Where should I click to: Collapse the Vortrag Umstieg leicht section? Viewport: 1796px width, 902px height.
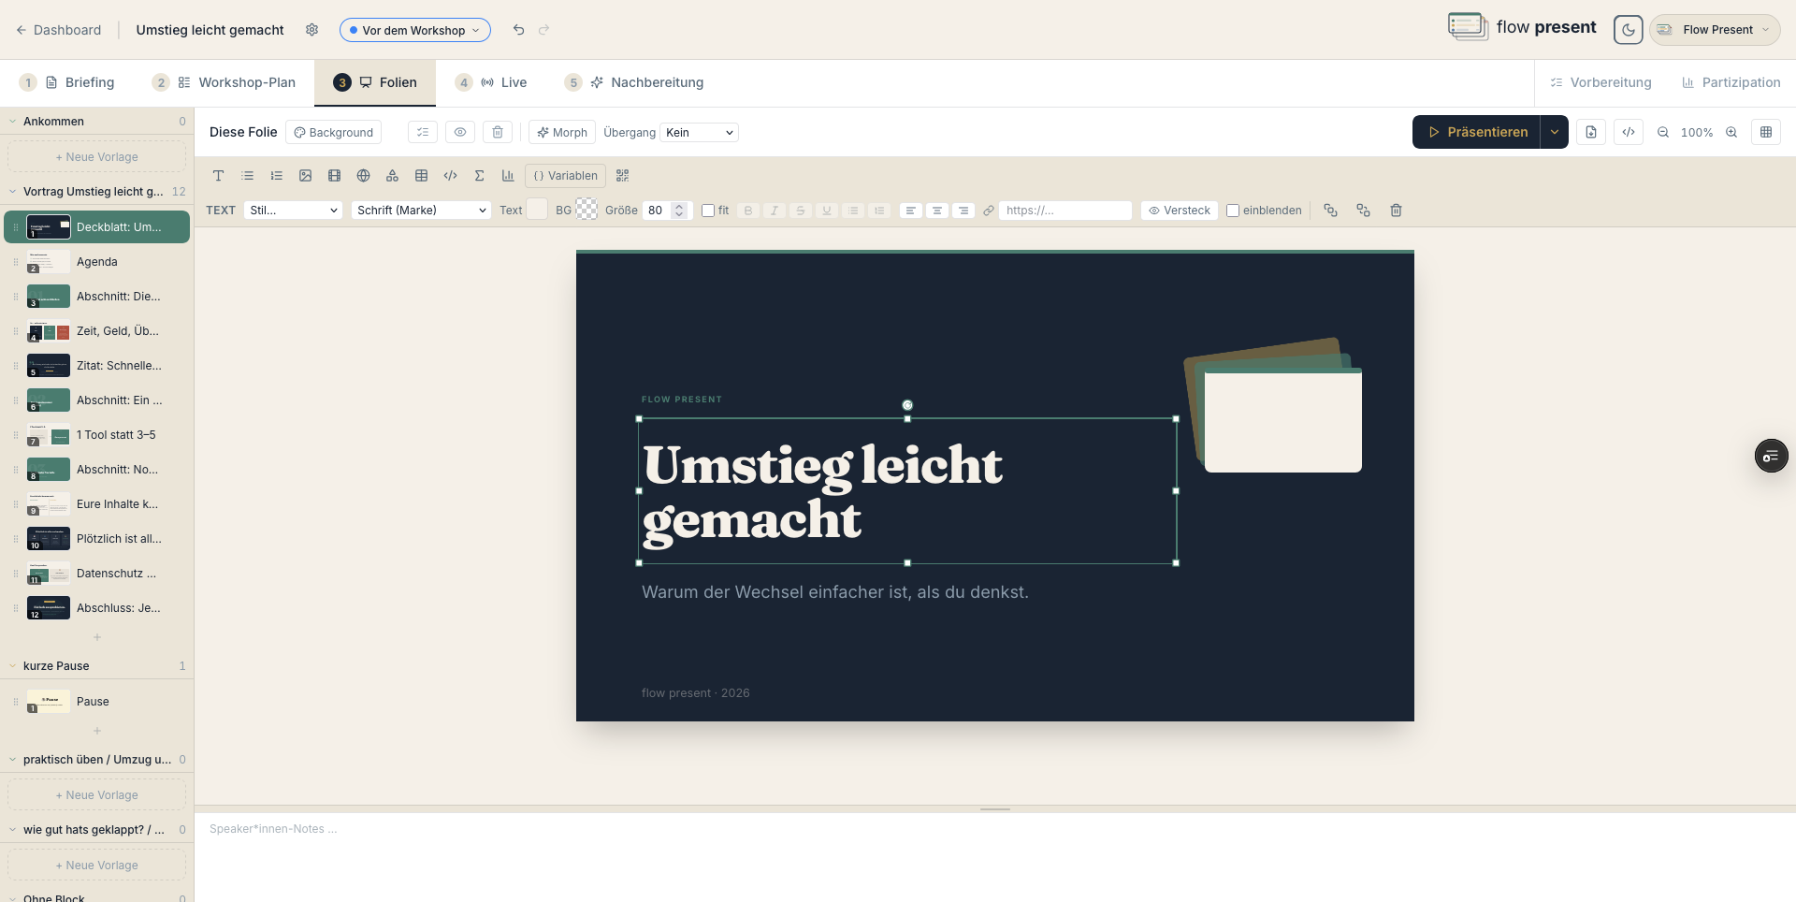click(13, 192)
